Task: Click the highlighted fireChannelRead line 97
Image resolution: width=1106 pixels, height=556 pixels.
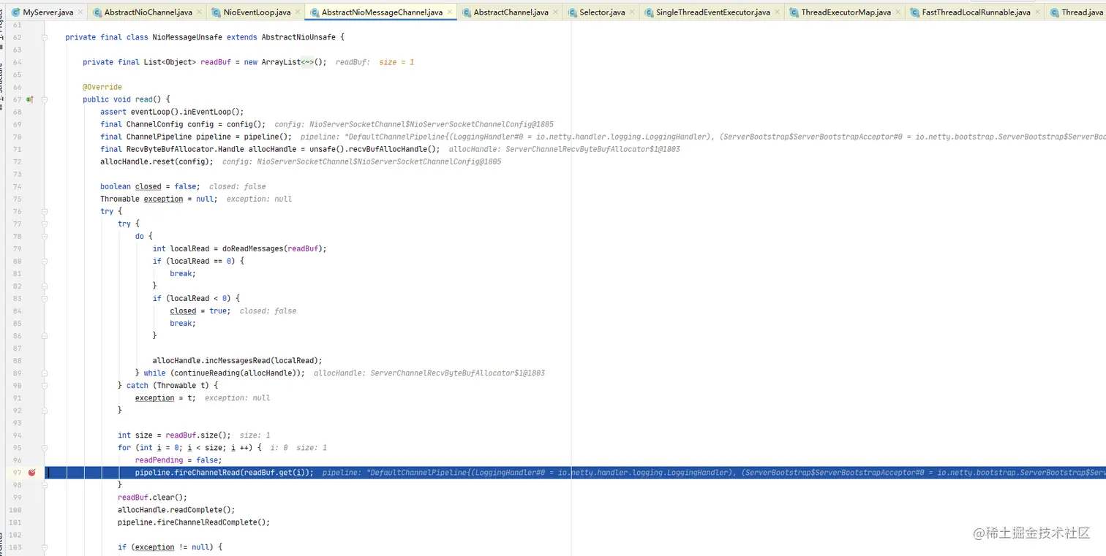Action: [575, 473]
